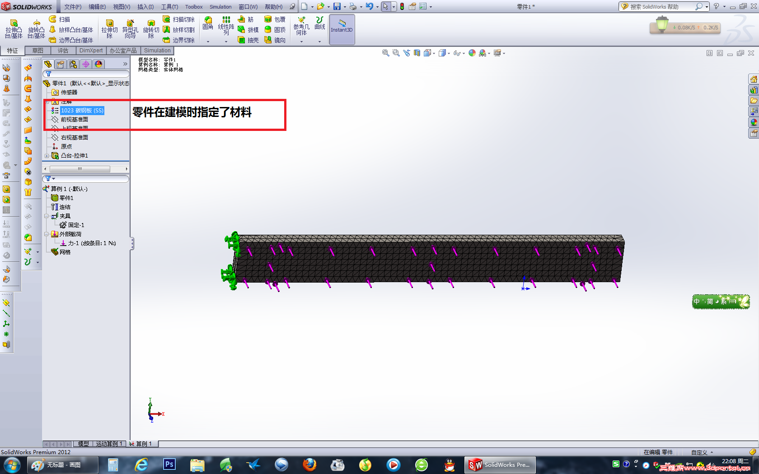
Task: Switch to the 运动算例 1 bottom tab
Action: click(109, 444)
